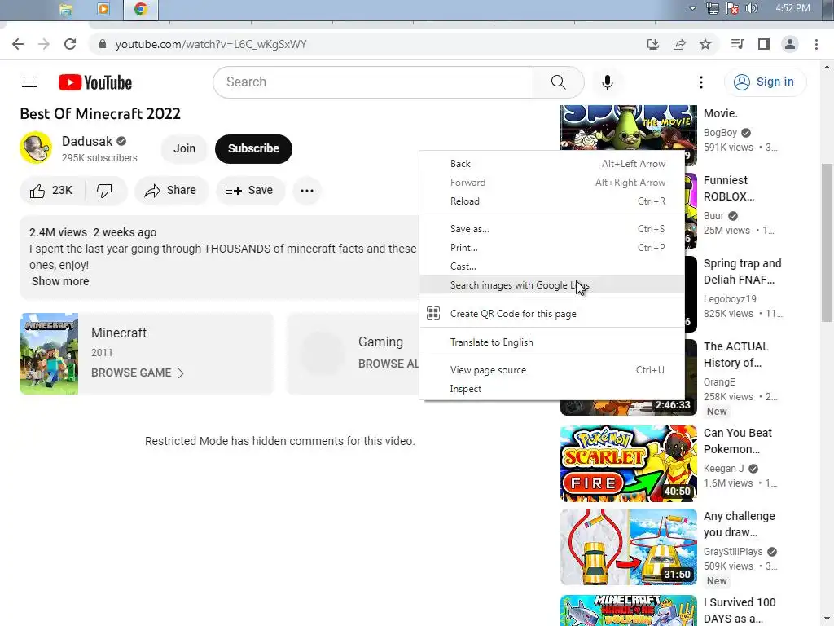Dislike the video with thumbs-down icon

coord(105,191)
